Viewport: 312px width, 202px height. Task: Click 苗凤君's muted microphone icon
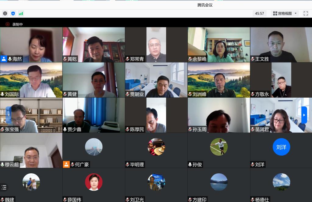coord(253,129)
